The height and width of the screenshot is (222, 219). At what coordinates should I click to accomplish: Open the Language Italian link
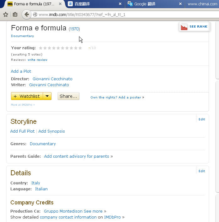coord(41,189)
